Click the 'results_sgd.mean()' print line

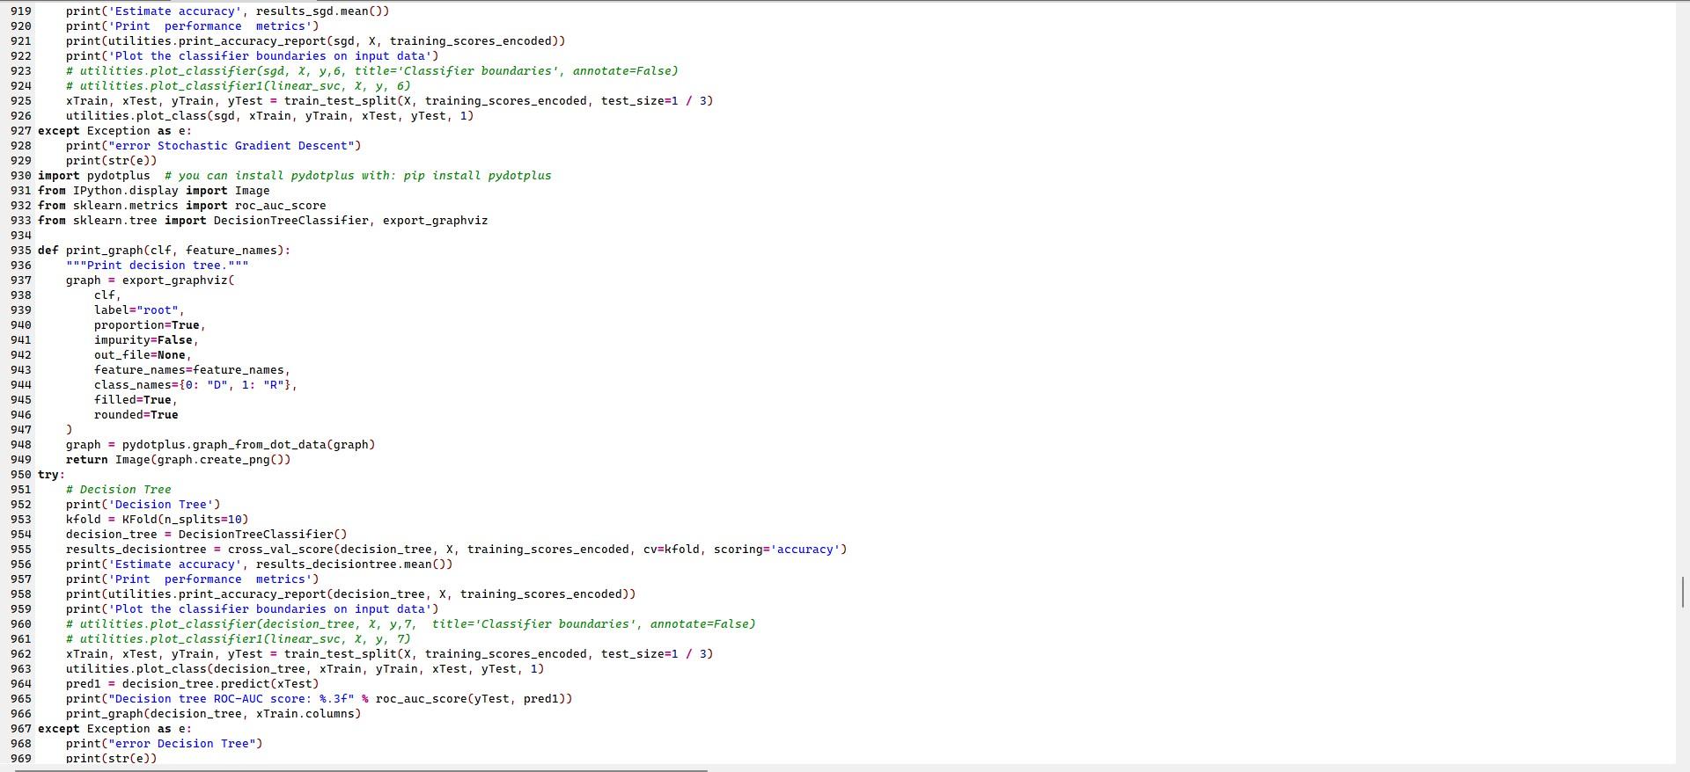point(228,11)
